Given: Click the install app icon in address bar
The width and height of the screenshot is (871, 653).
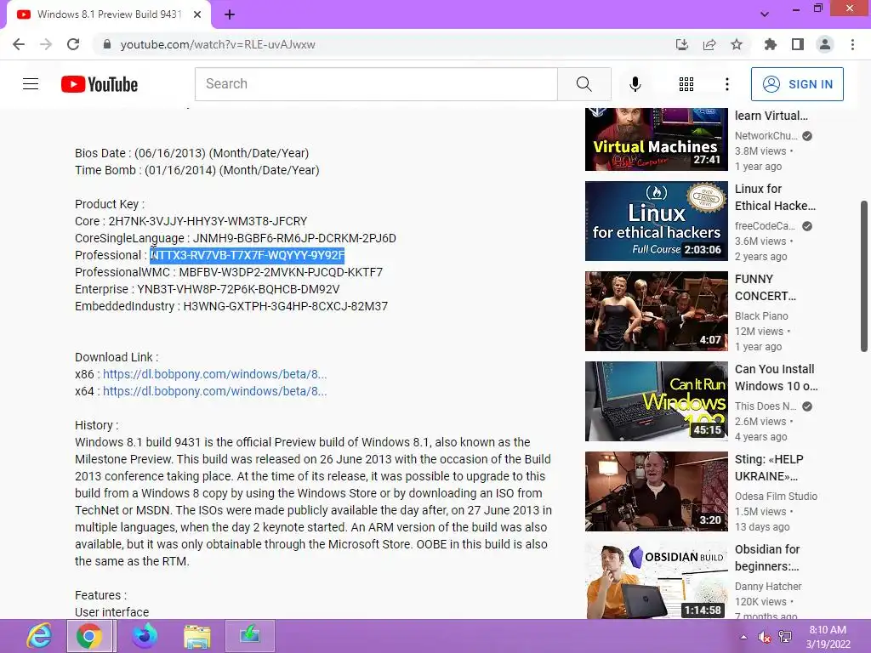Looking at the screenshot, I should pyautogui.click(x=682, y=44).
